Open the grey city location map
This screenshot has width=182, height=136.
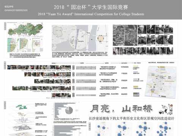(x=80, y=38)
